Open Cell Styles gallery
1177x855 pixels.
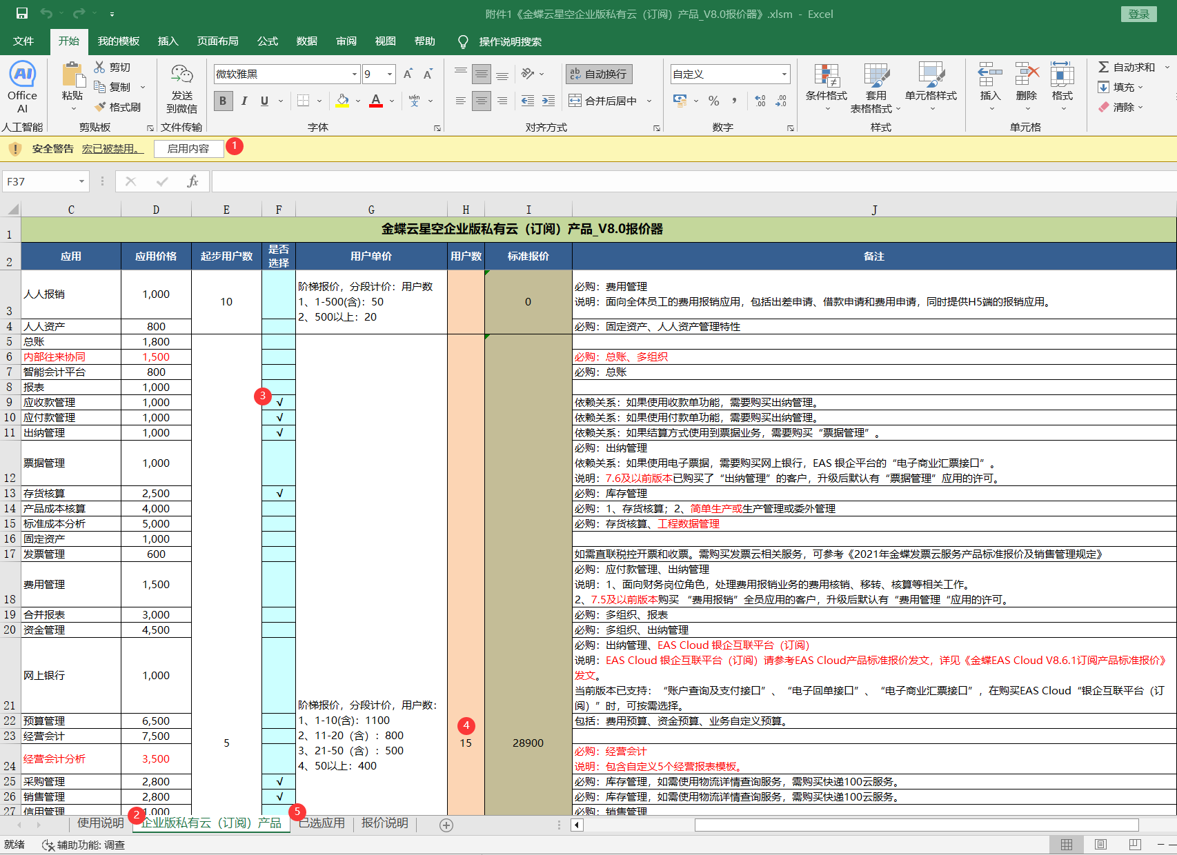coord(931,88)
